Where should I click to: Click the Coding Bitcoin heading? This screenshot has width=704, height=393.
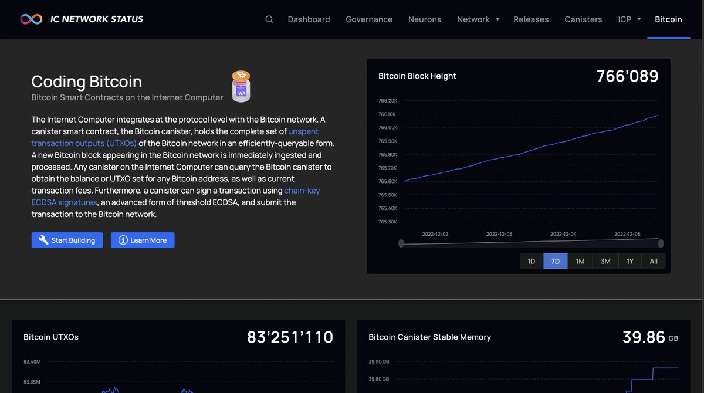[87, 82]
